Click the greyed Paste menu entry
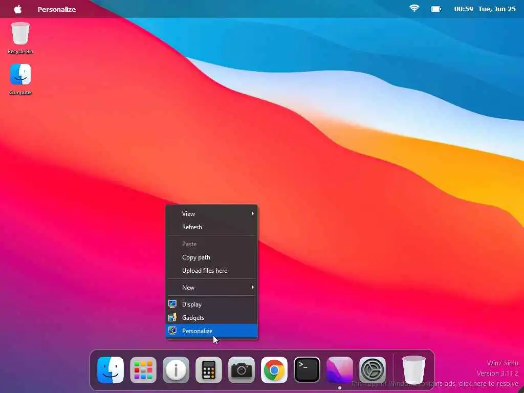 pyautogui.click(x=211, y=244)
